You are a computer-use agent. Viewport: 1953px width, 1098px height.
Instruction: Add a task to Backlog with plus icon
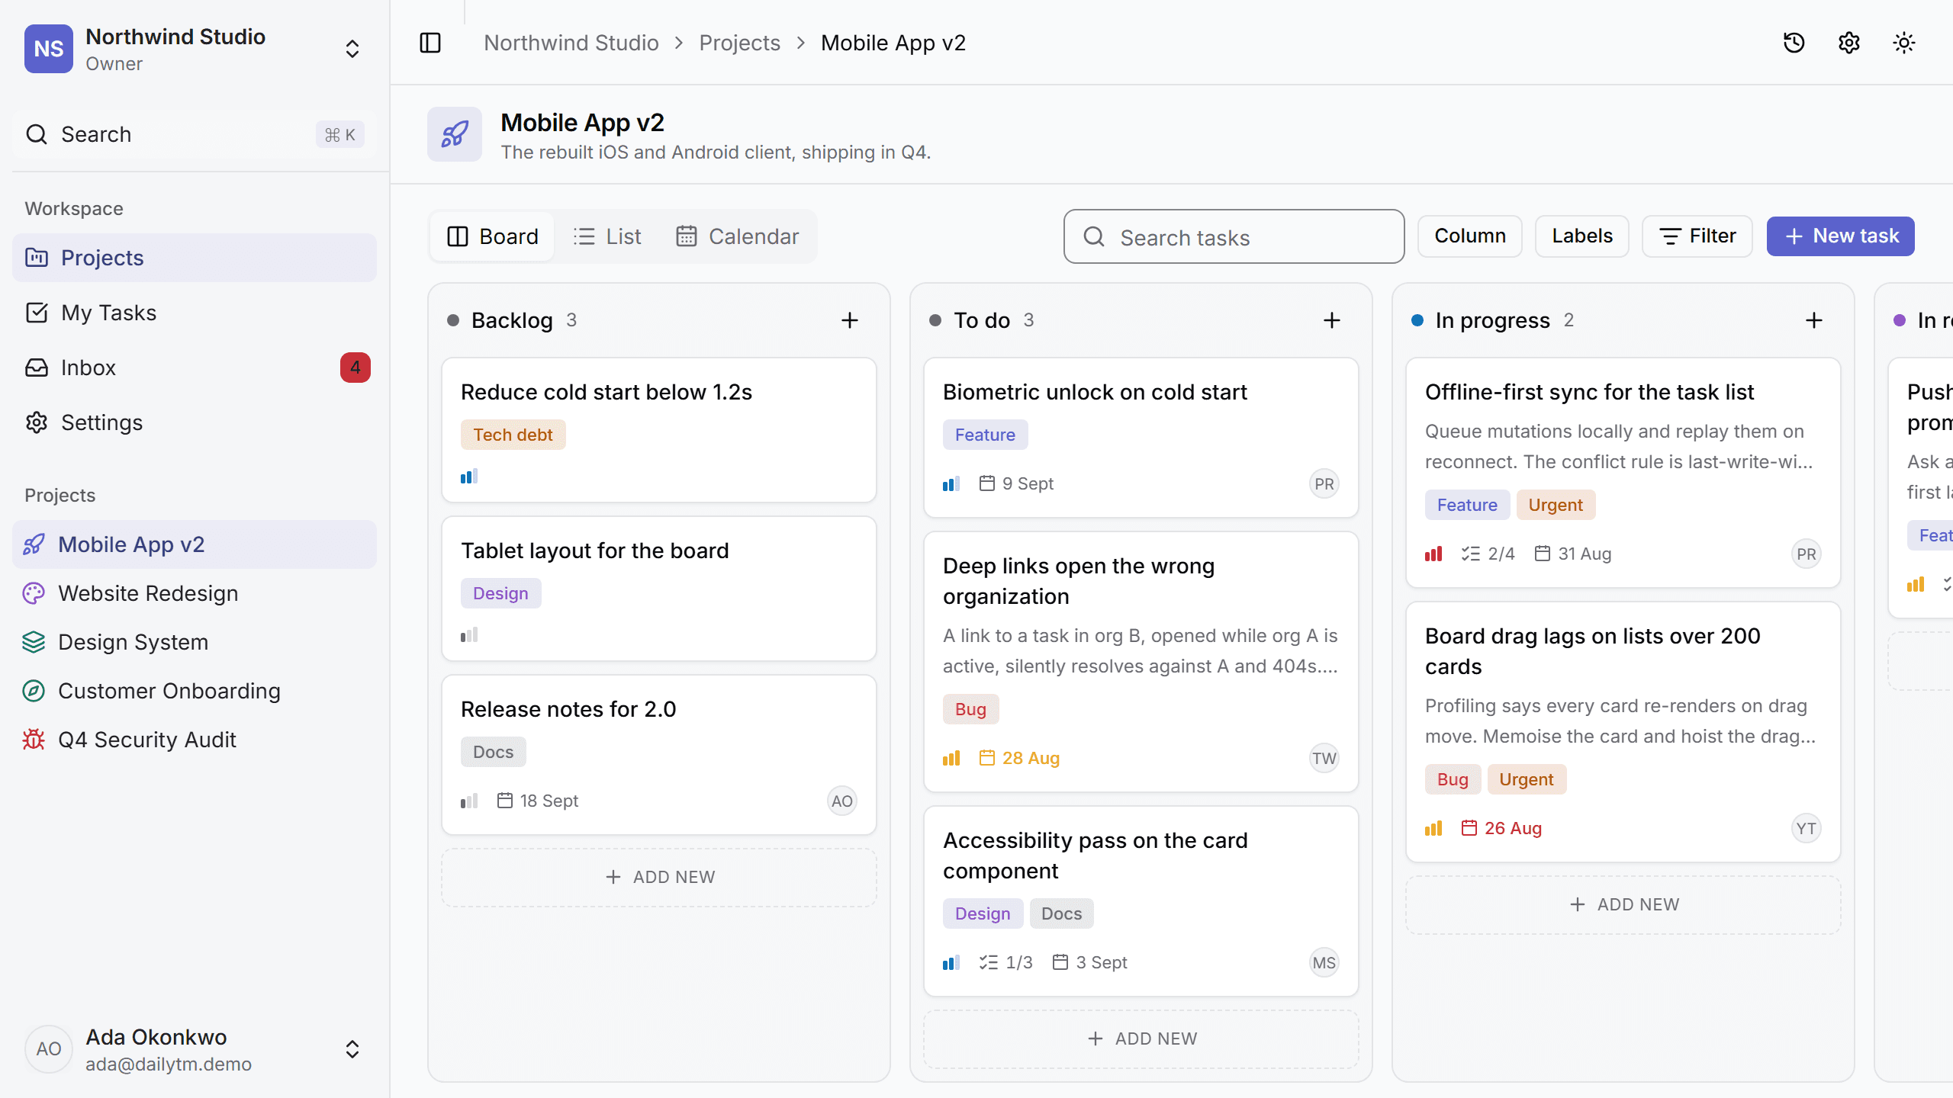[850, 320]
